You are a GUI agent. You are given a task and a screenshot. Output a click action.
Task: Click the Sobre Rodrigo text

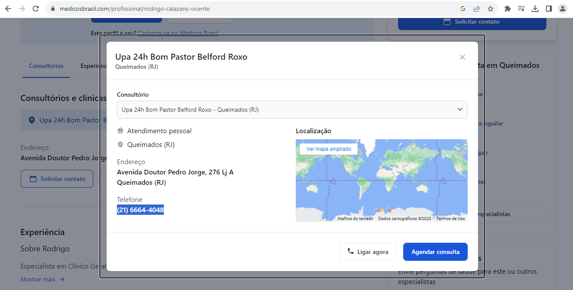click(x=45, y=249)
